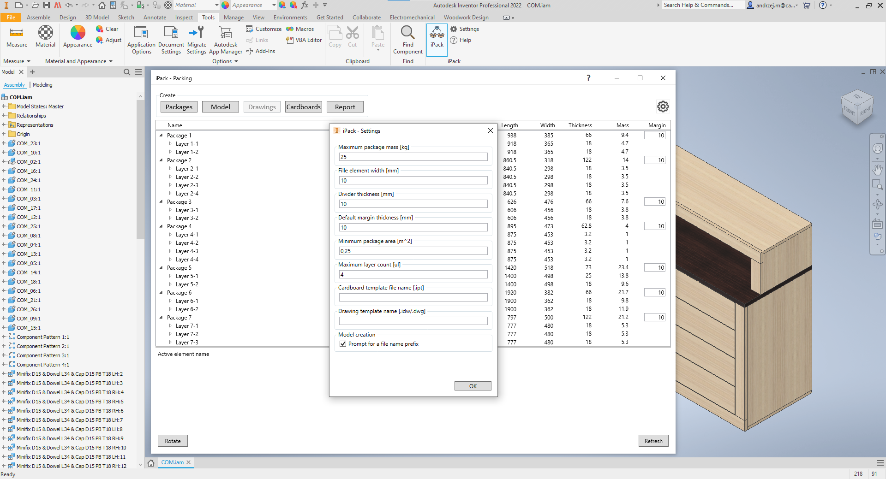Open iPack settings gear in dialog

663,106
